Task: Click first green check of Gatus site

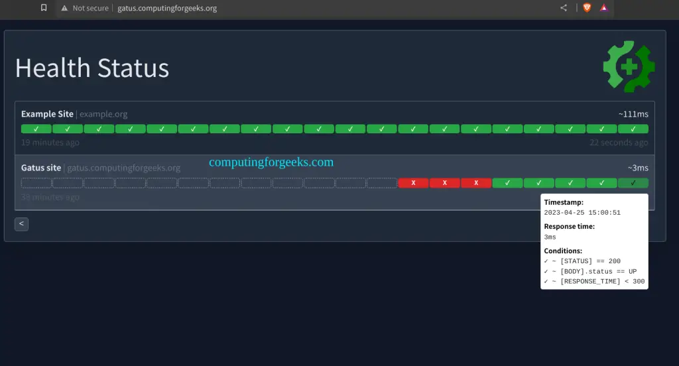Action: point(507,183)
